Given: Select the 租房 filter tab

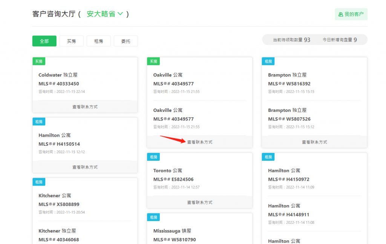Looking at the screenshot, I should (98, 41).
